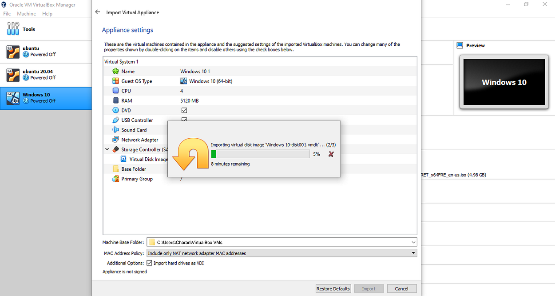The height and width of the screenshot is (296, 555).
Task: Click the power state icon under ubuntu 20.04
Action: point(26,77)
